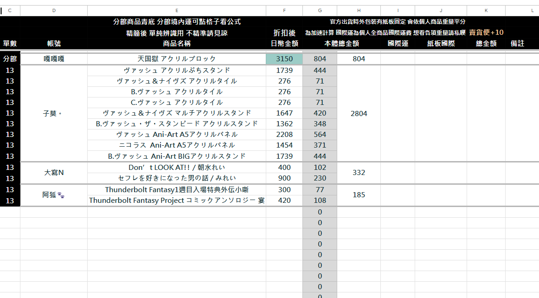Select the ヴァッシュ＆ナイヴズ アクリルタイル product cell

pos(177,81)
